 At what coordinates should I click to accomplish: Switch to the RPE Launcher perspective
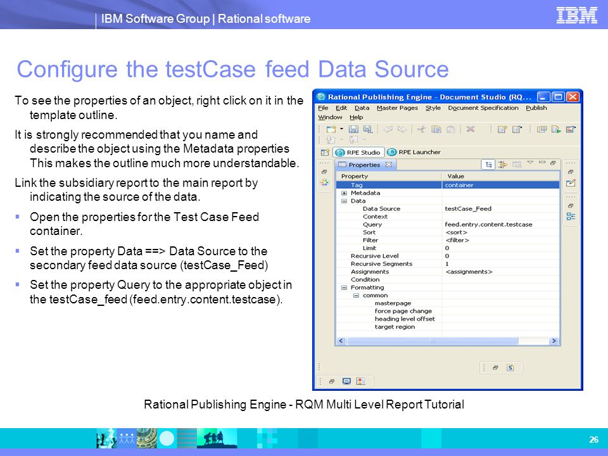pyautogui.click(x=414, y=152)
